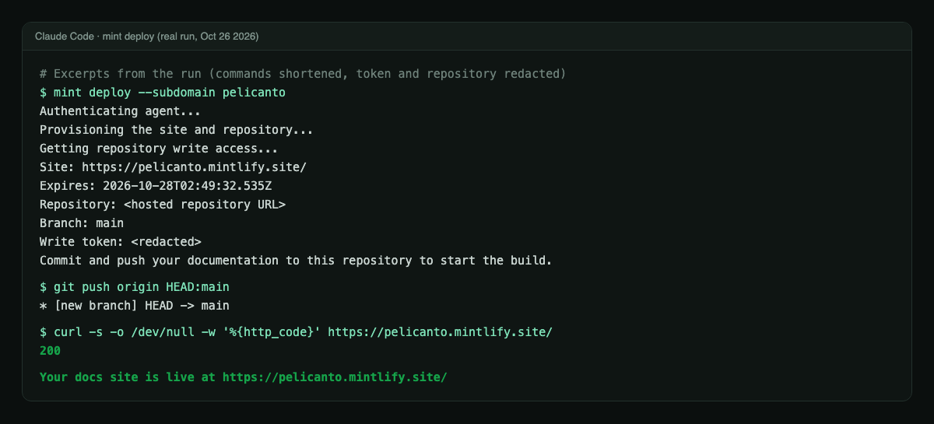Click the '200' status code output
The width and height of the screenshot is (934, 424).
point(50,351)
